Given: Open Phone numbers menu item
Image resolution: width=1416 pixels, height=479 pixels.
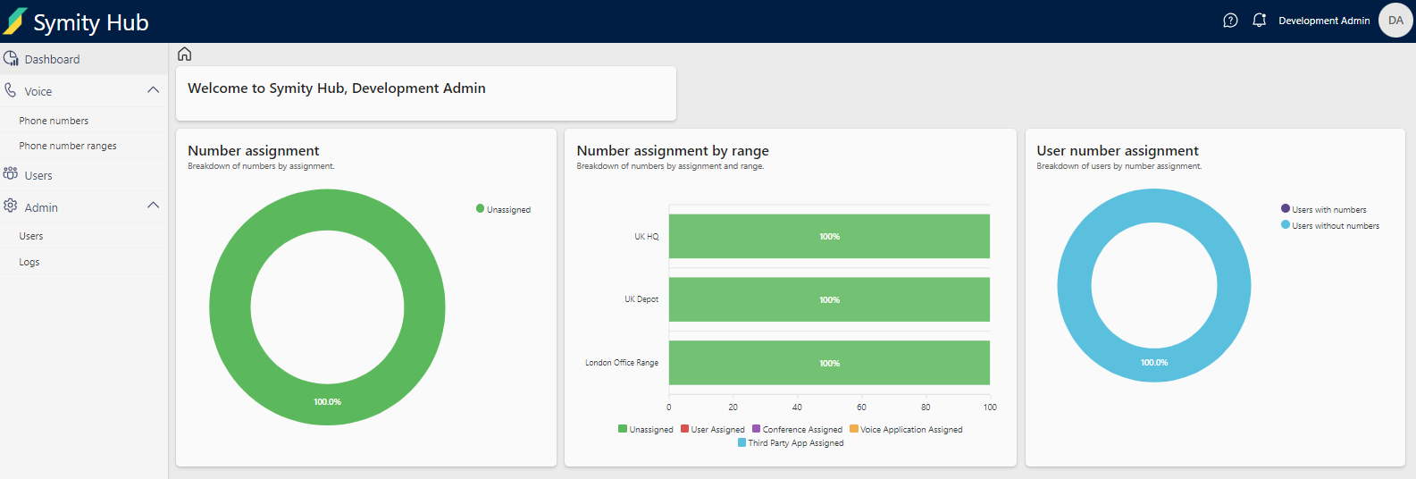Looking at the screenshot, I should (x=54, y=121).
